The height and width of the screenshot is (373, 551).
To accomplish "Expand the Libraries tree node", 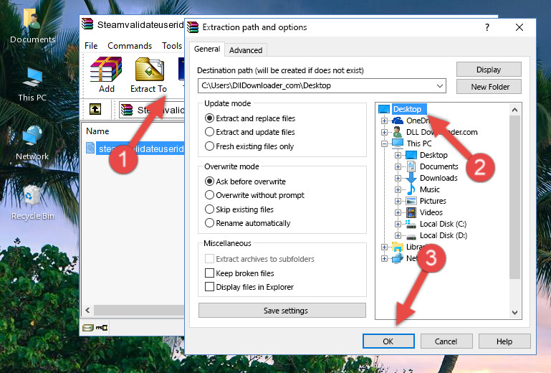I will [384, 247].
